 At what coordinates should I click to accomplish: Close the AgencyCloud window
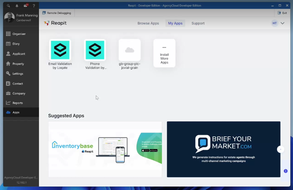[x=287, y=6]
